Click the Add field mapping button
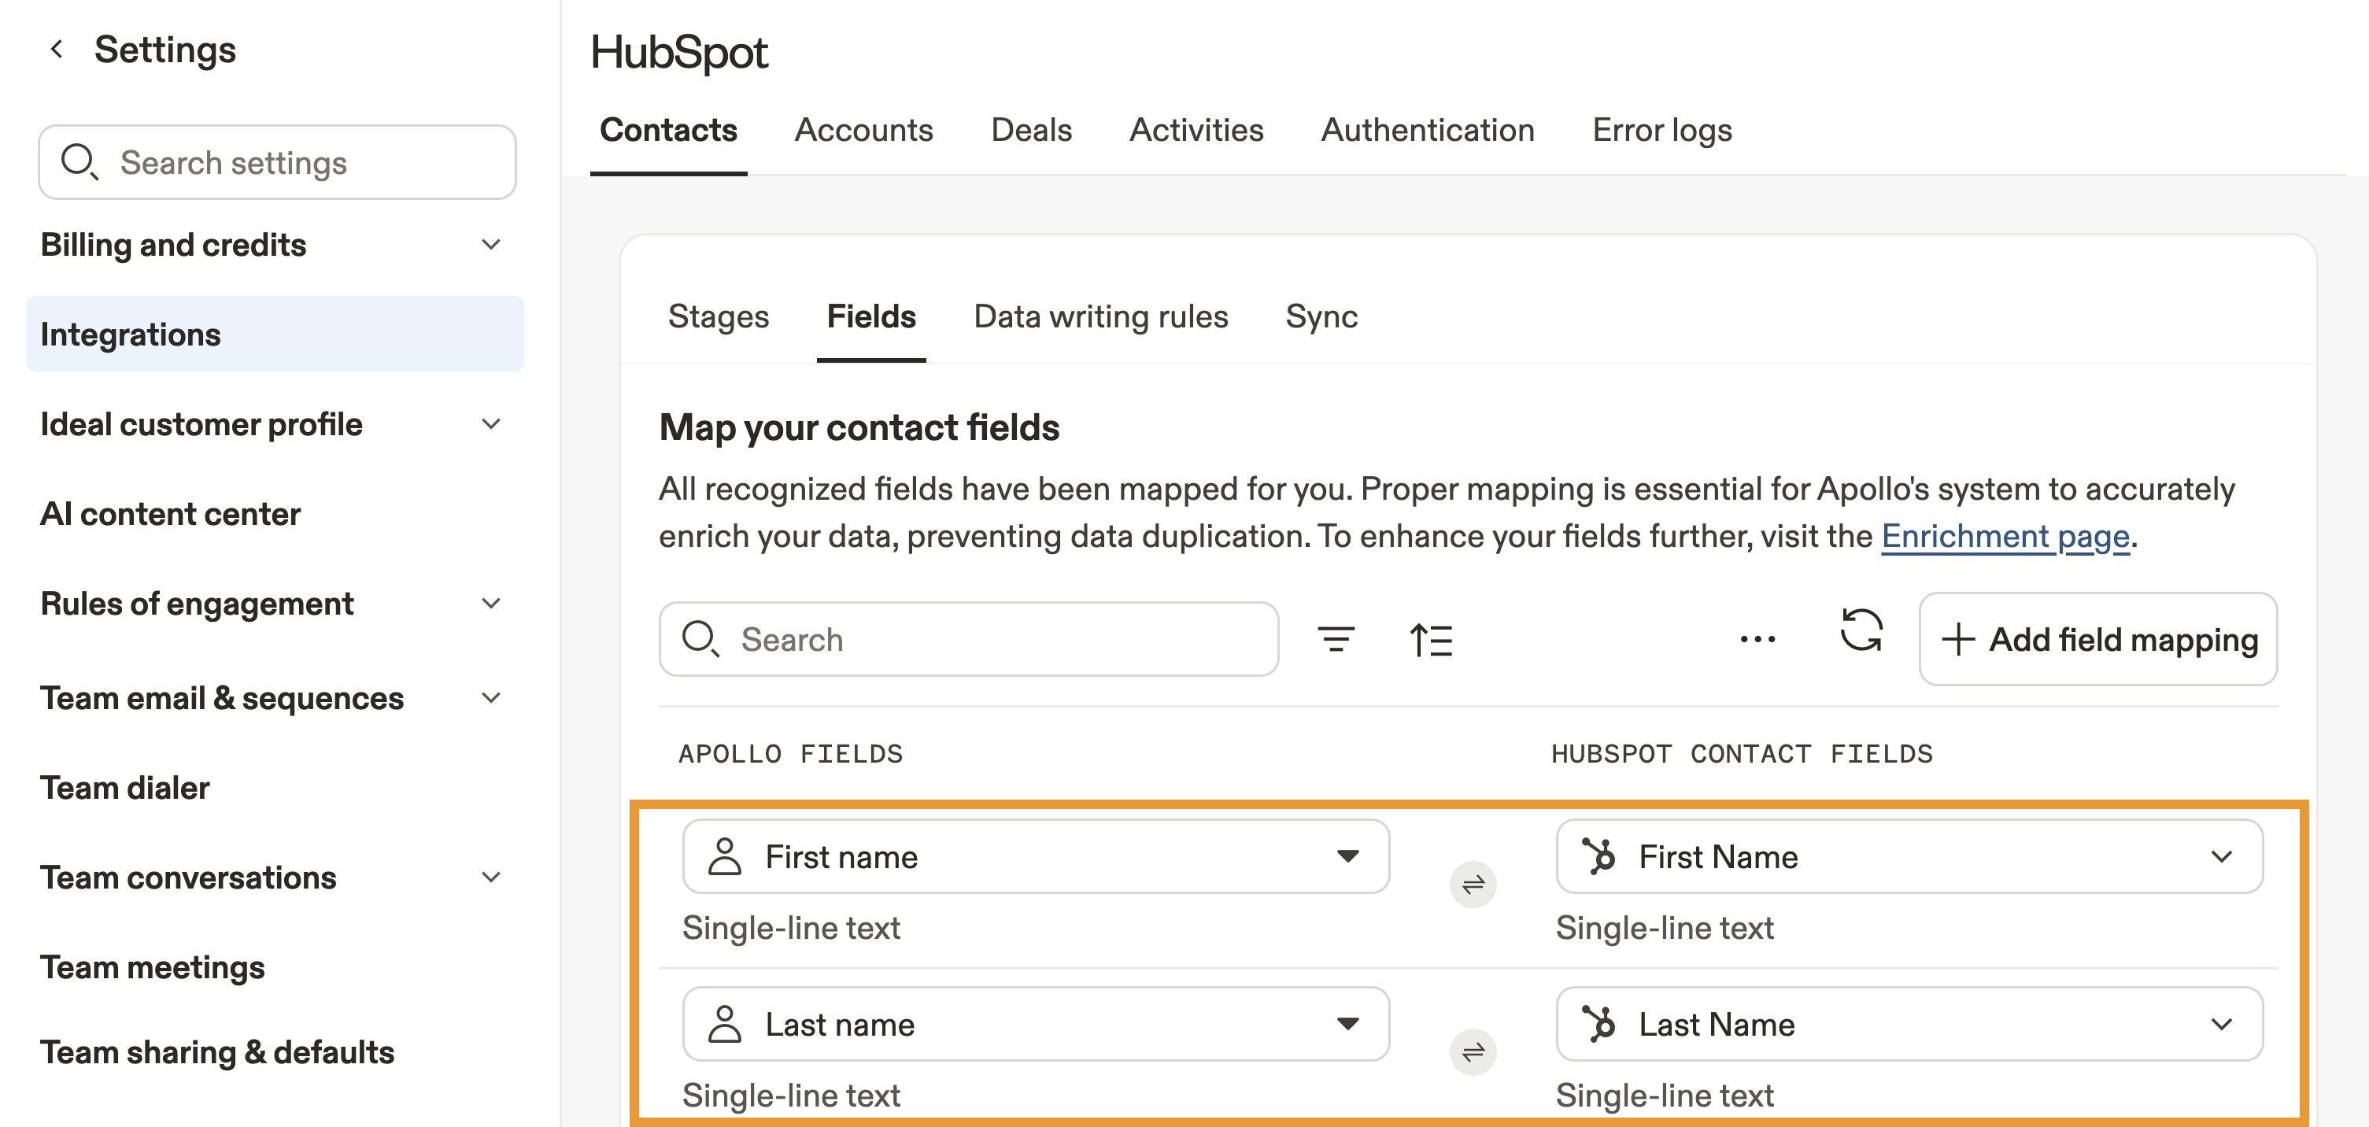The image size is (2369, 1127). 2097,639
